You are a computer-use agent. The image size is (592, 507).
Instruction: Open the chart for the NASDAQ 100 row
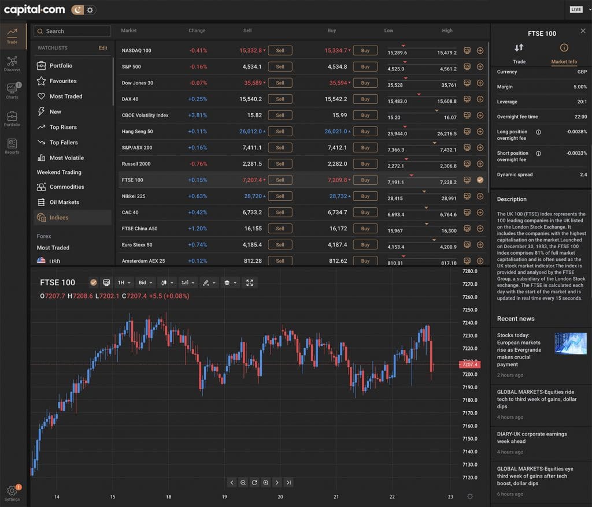point(467,51)
